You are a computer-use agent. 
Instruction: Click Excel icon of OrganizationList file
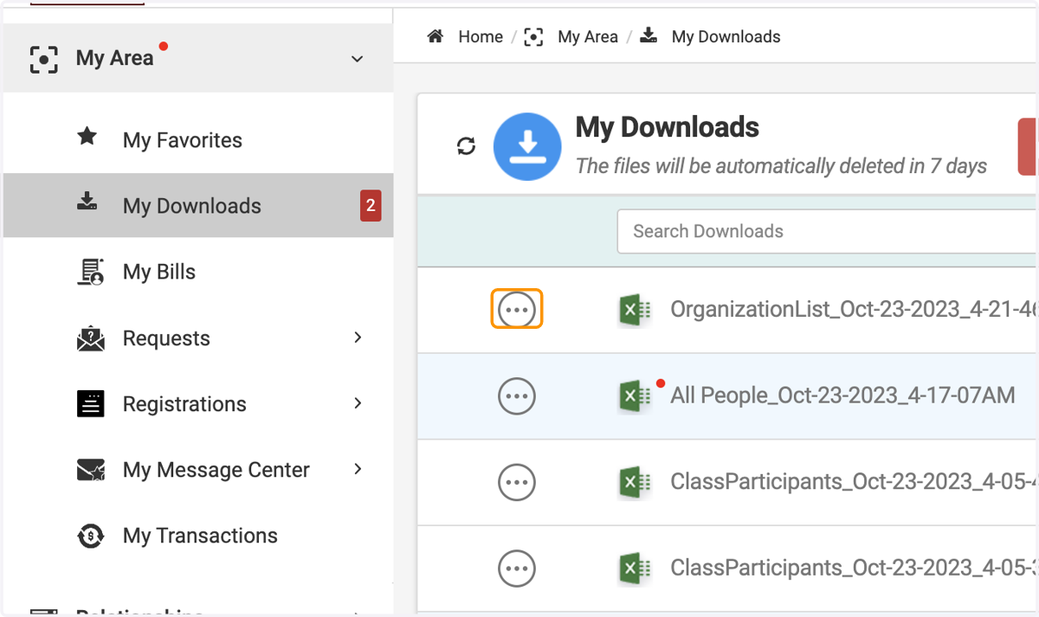[635, 310]
